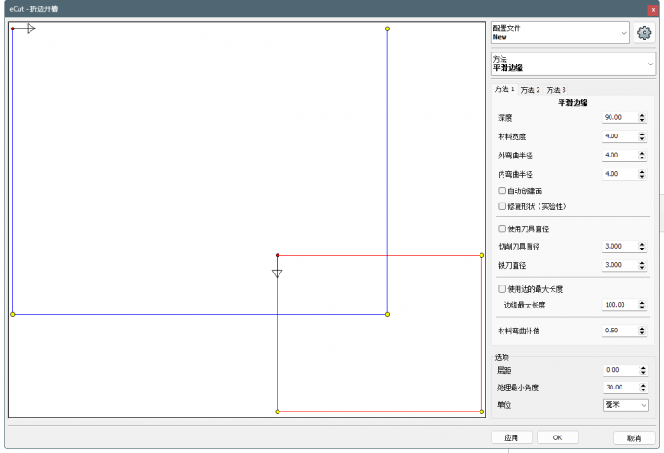Adjust the 深度 spinner arrows
664x453 pixels.
[x=642, y=117]
